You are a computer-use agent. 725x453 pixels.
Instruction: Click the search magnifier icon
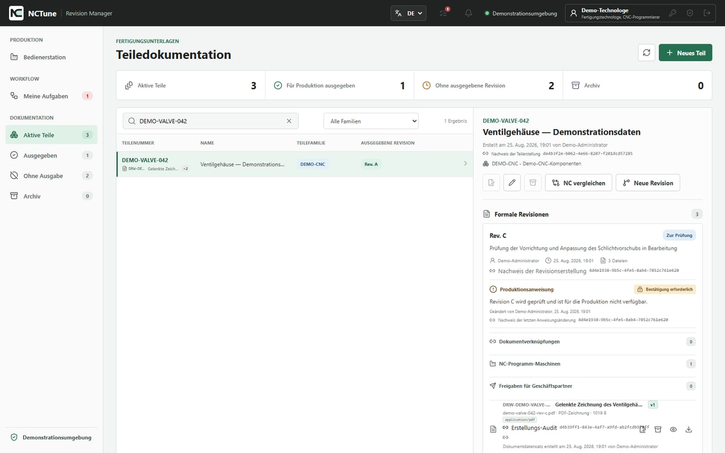(x=132, y=121)
